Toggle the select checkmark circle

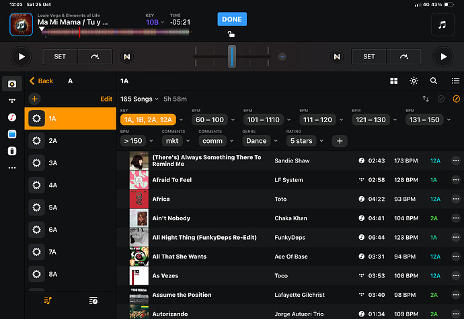coord(440,99)
